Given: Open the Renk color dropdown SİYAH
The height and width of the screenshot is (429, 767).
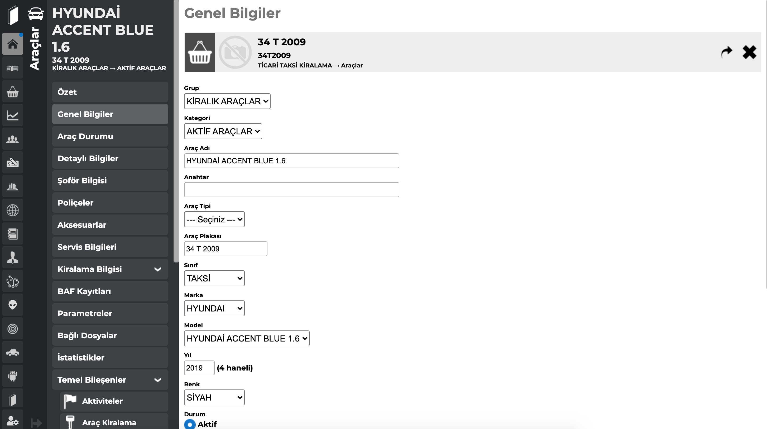Looking at the screenshot, I should point(214,397).
